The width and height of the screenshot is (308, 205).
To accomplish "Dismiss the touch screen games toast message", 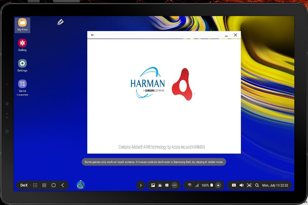I will (x=154, y=162).
